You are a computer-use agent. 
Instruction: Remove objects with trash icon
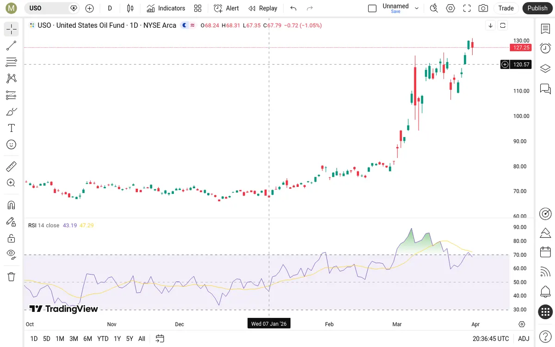coord(12,277)
